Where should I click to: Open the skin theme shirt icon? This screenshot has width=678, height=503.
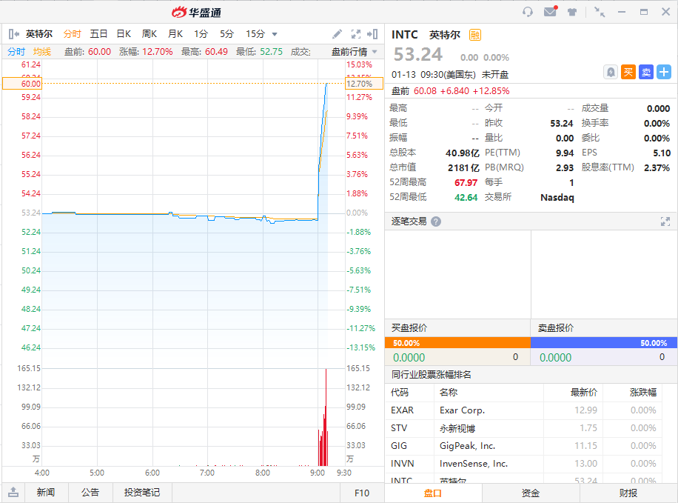click(x=572, y=12)
